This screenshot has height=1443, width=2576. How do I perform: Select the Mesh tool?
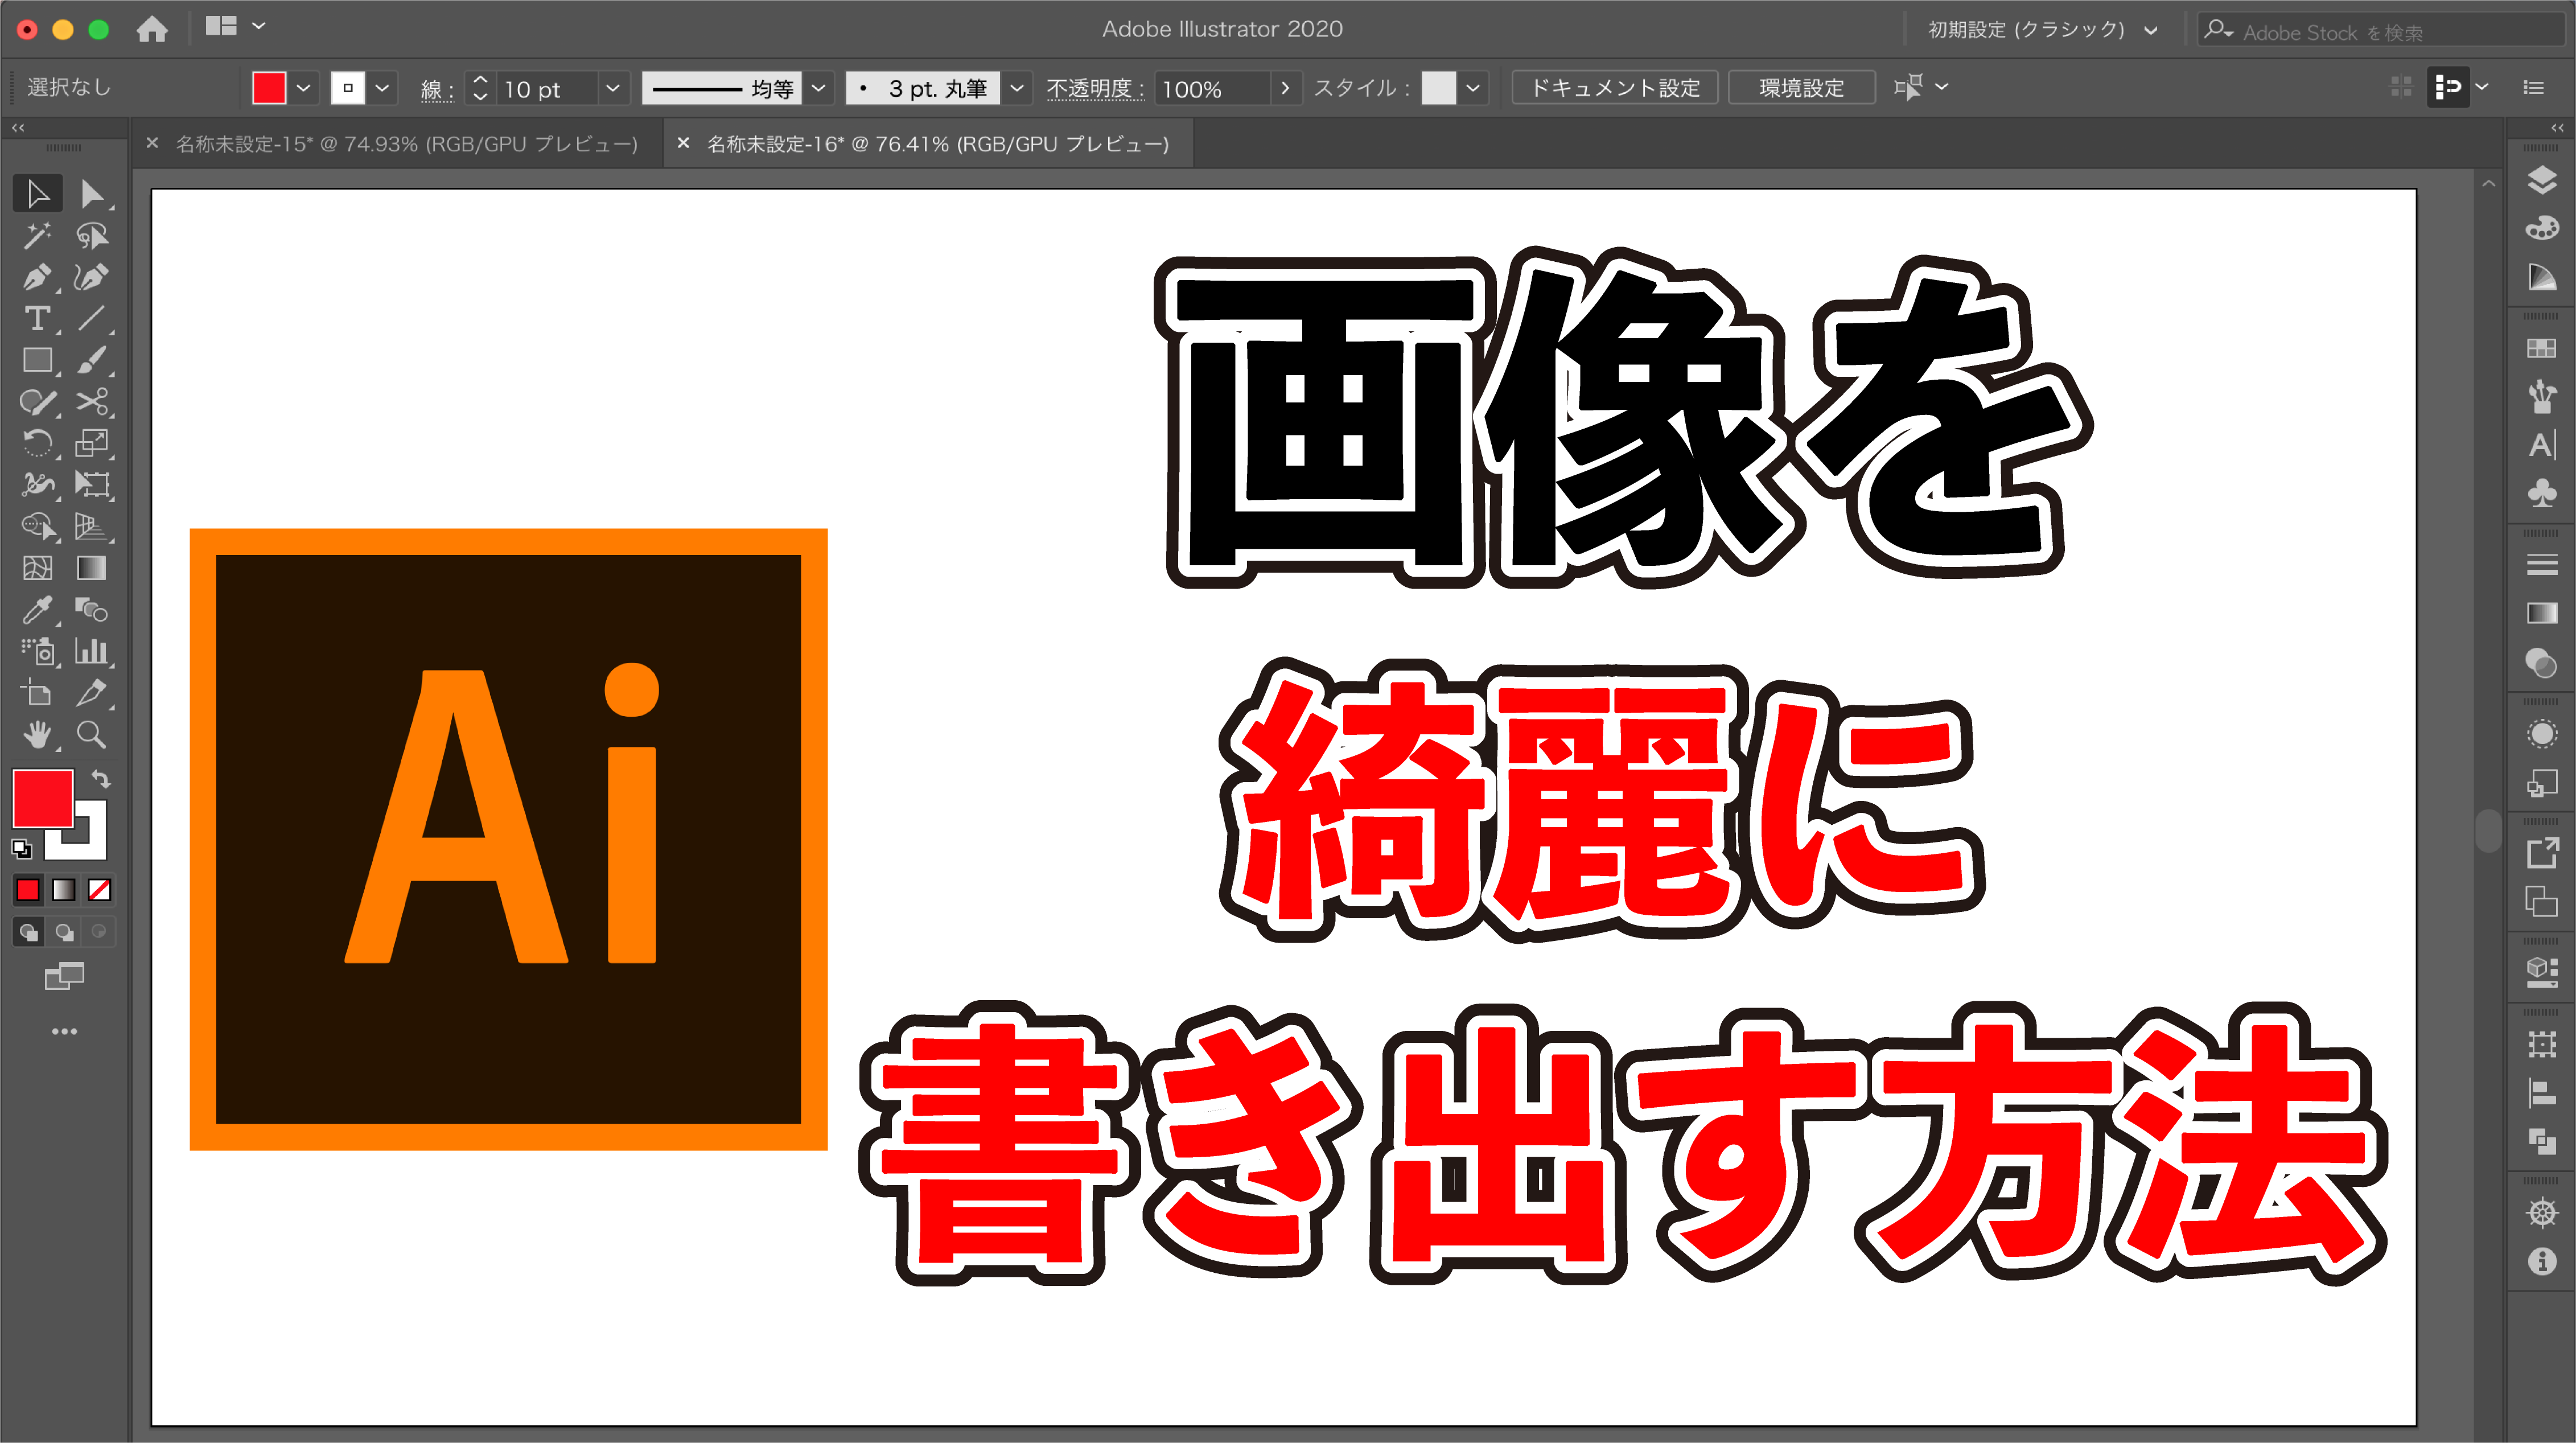[x=37, y=568]
